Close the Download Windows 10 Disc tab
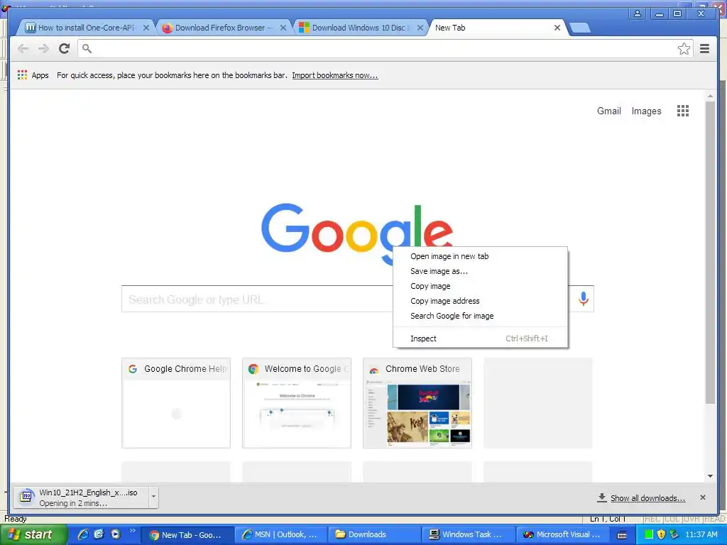This screenshot has height=545, width=727. [x=420, y=28]
